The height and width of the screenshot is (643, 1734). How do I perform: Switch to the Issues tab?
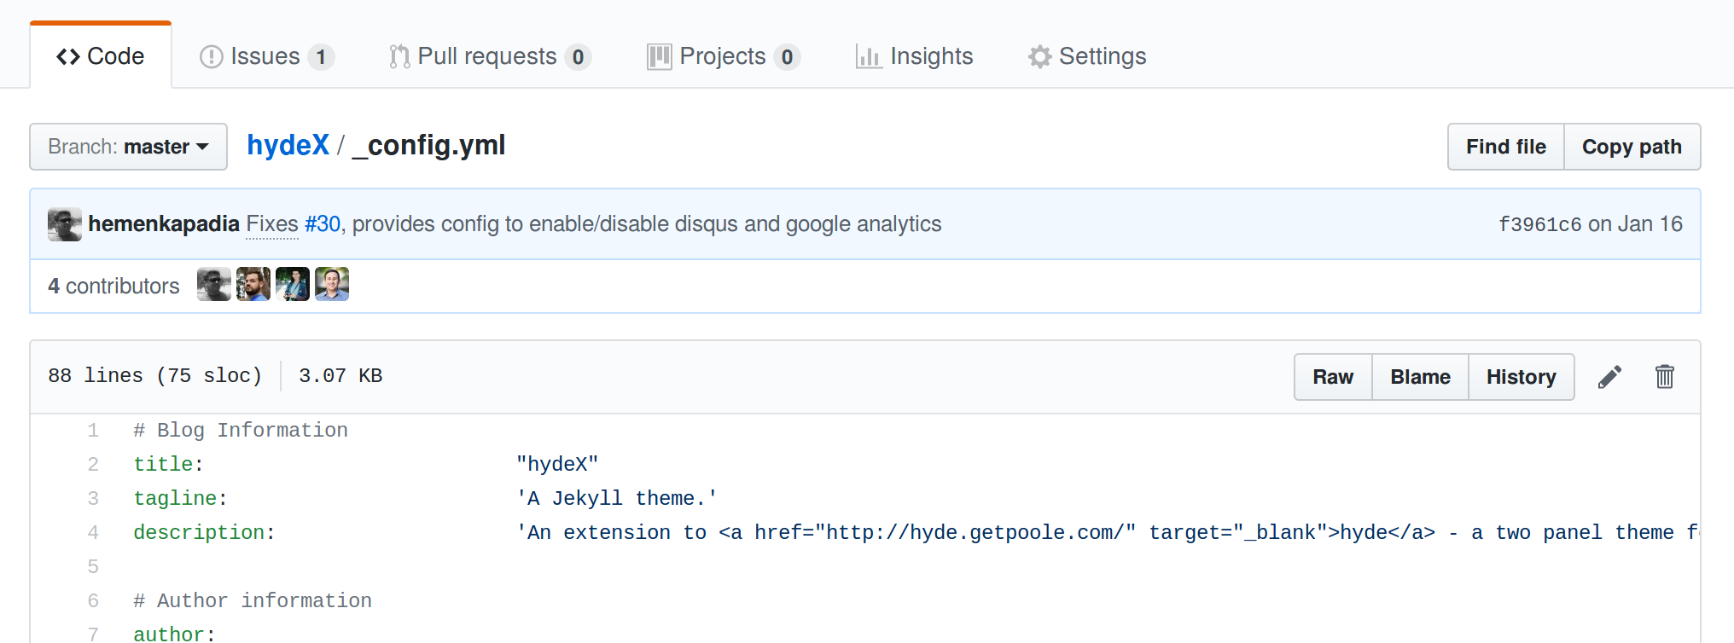click(266, 56)
